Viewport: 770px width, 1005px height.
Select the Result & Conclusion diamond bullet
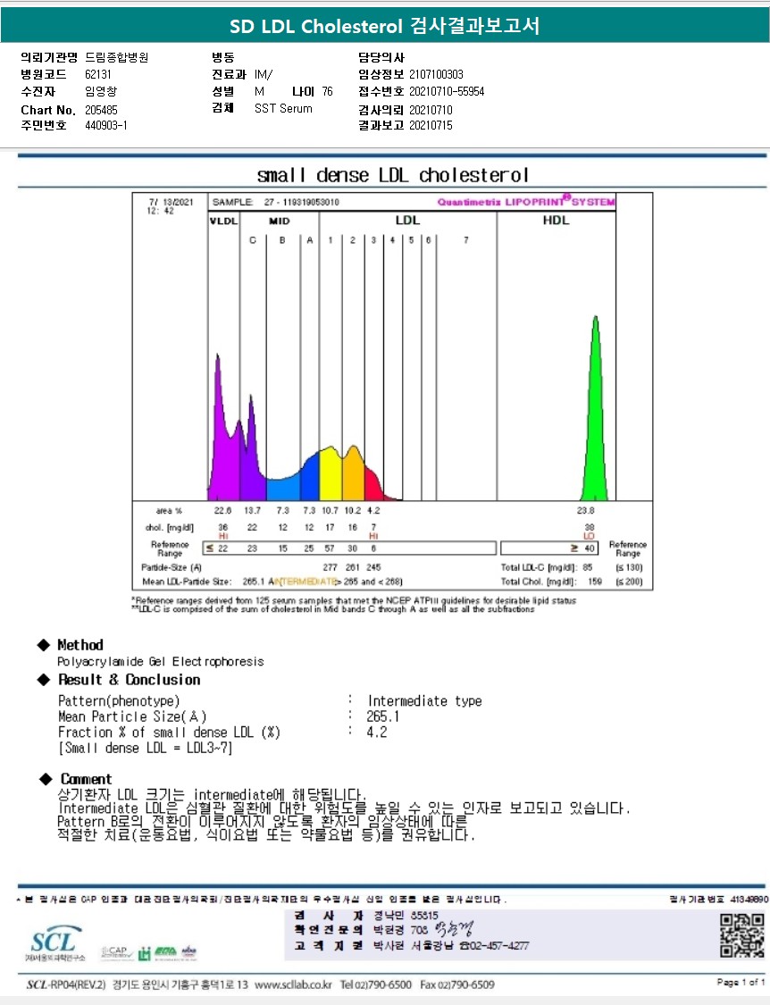click(44, 680)
